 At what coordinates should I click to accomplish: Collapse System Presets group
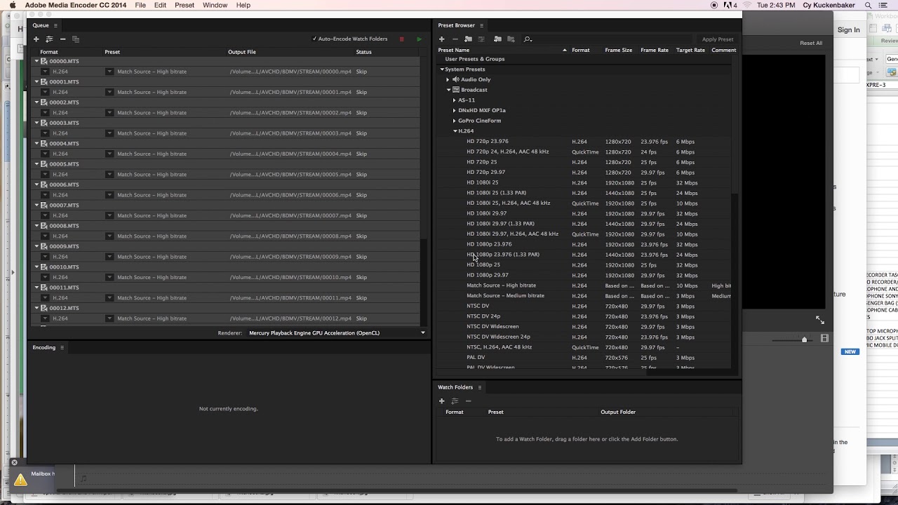[442, 69]
